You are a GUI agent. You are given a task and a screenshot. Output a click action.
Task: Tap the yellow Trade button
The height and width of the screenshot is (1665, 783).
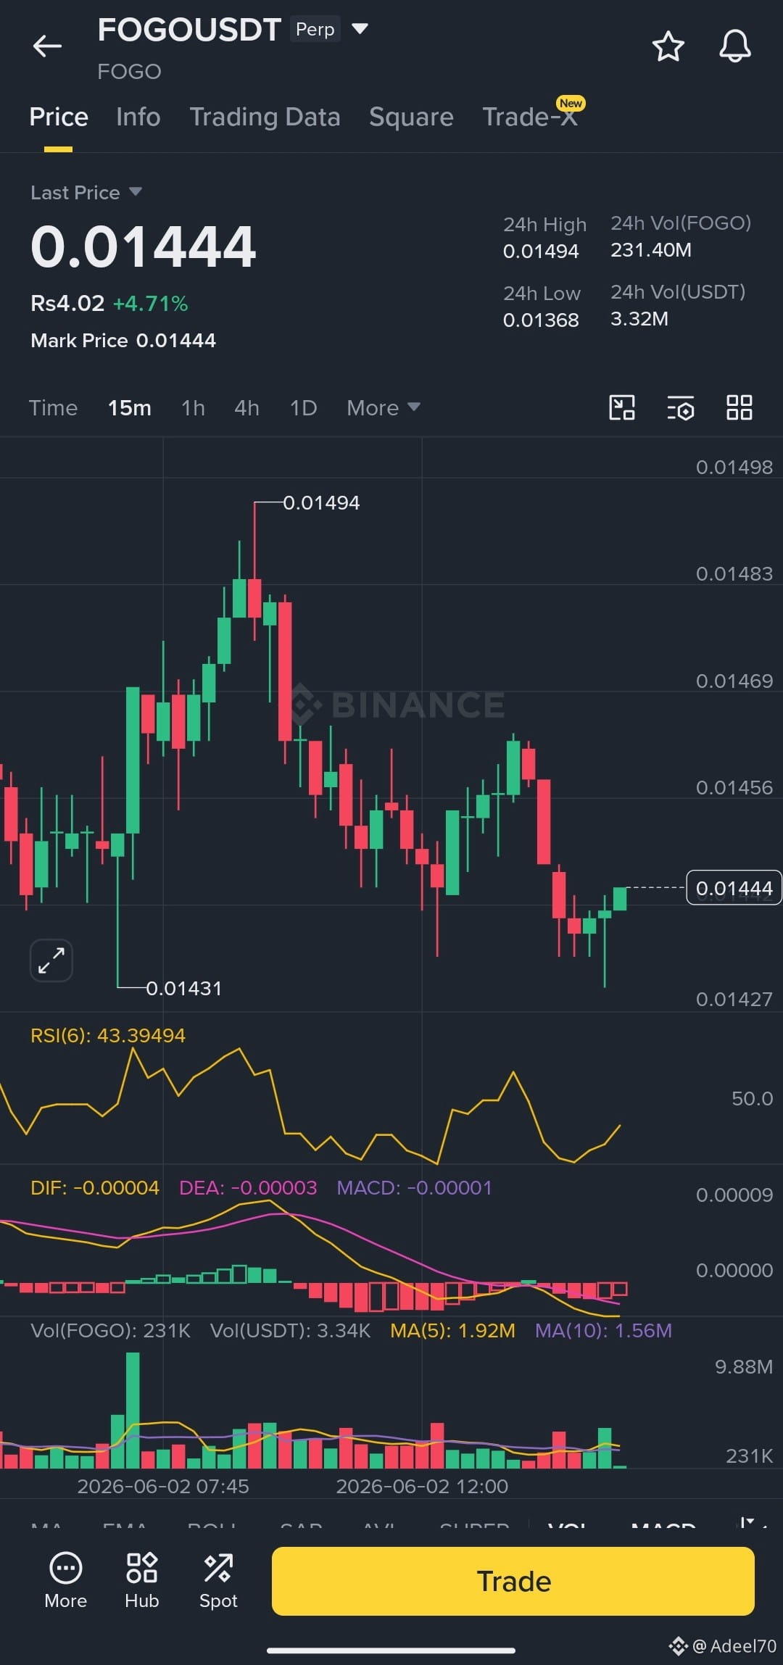[x=513, y=1581]
